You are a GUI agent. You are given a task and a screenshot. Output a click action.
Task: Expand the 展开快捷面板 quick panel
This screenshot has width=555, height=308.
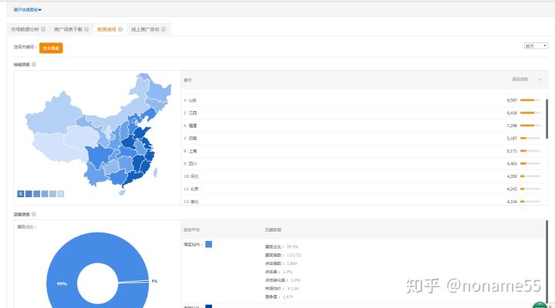(28, 10)
